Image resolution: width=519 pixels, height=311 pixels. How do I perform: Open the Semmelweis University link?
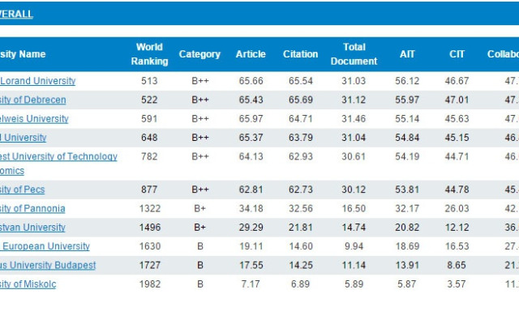pos(34,118)
